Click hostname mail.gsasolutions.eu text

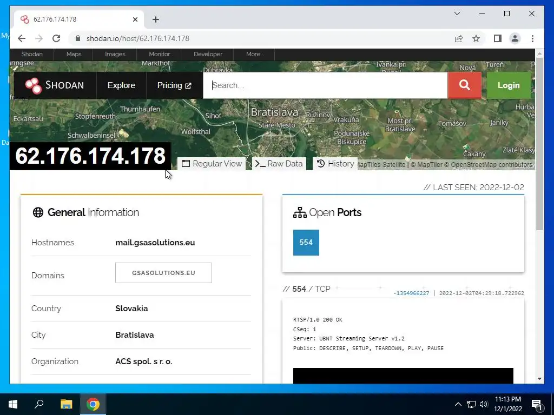tap(155, 243)
